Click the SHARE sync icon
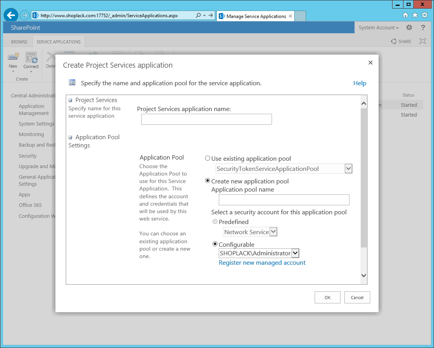 [x=394, y=41]
